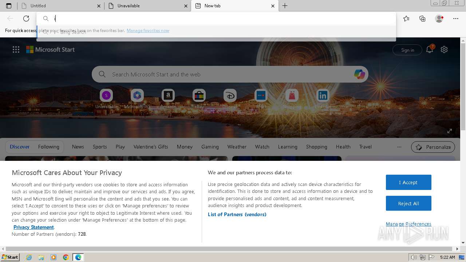Screen dimensions: 466x262
Task: Open the News category
Action: pos(78,147)
